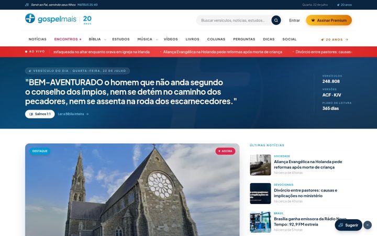Viewport: 377px width, 236px height.
Task: Close the Sugerir floating widget
Action: pyautogui.click(x=368, y=225)
